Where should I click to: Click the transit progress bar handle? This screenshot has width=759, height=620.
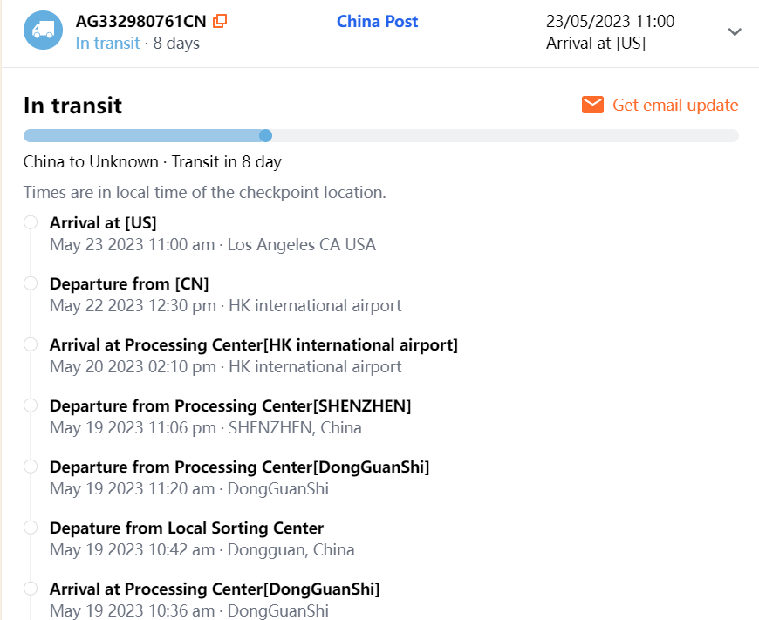(x=266, y=135)
